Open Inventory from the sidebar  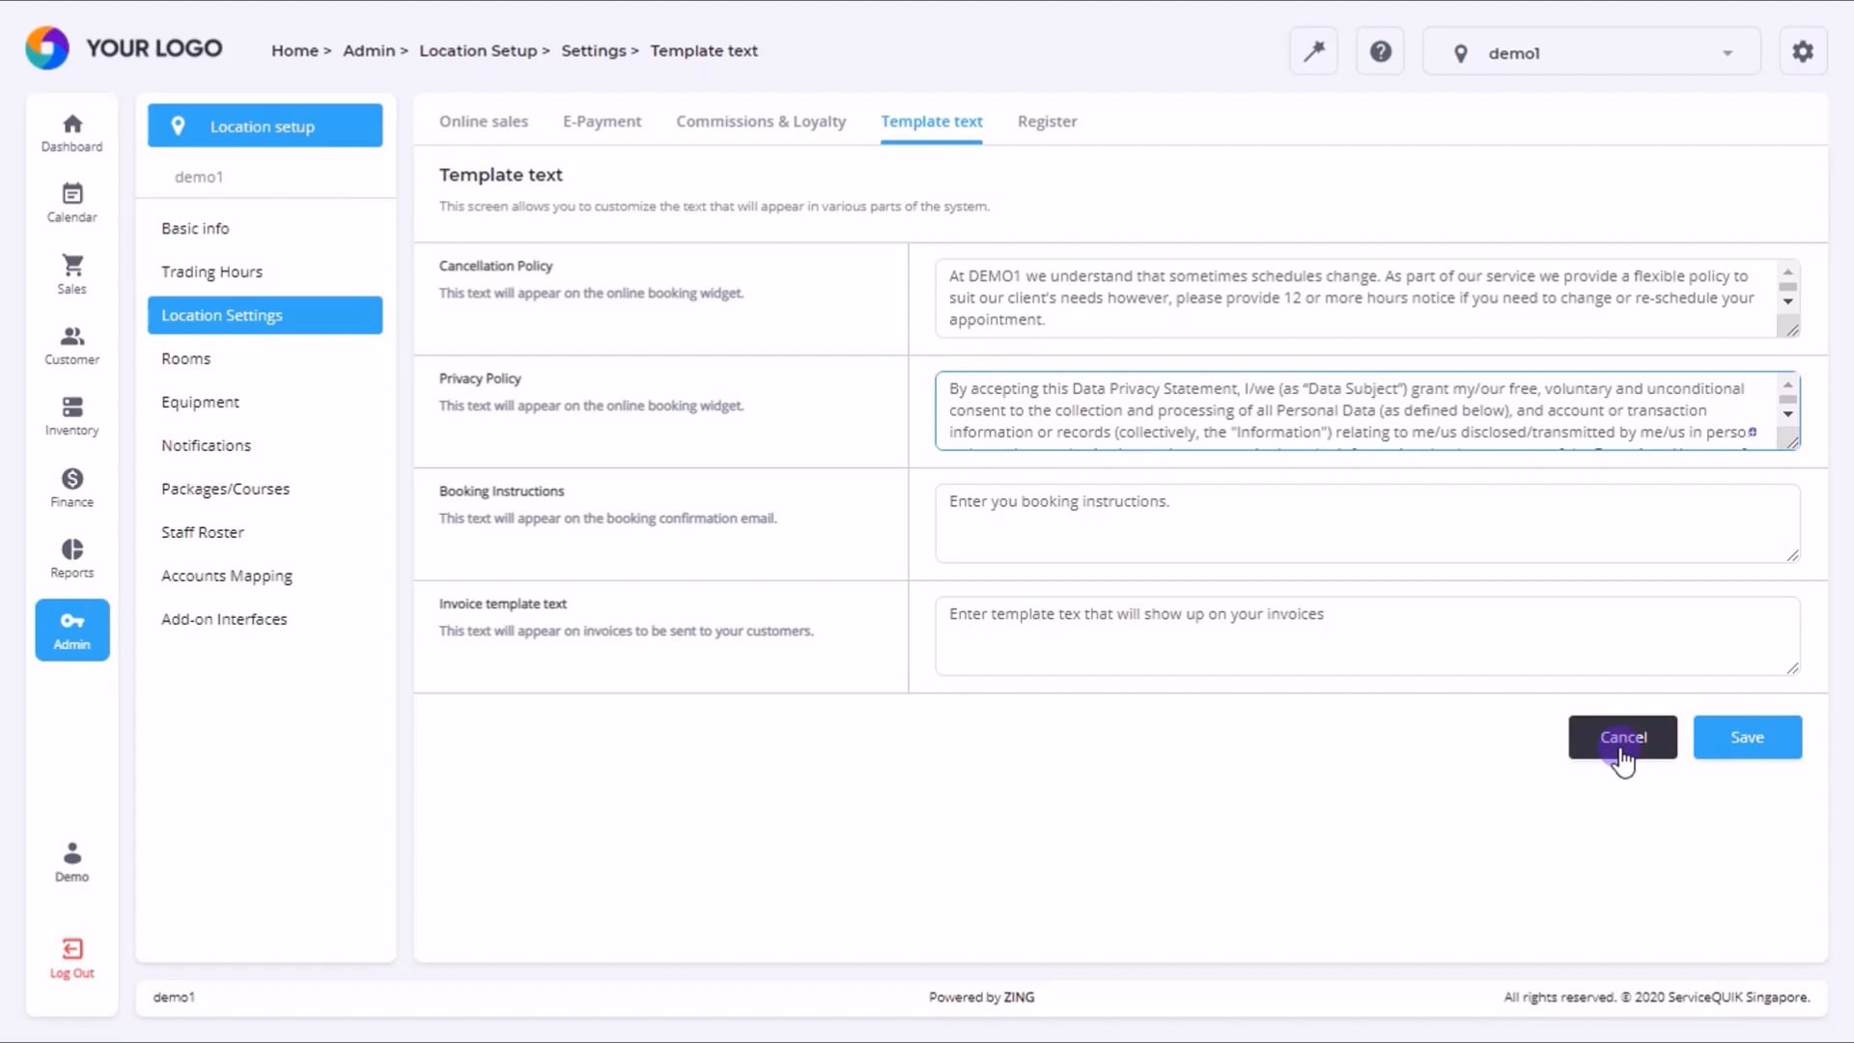[x=72, y=416]
